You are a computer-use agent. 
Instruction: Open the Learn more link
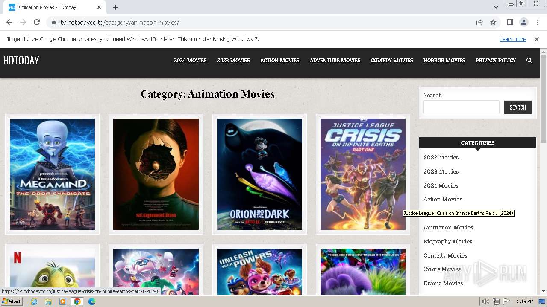513,39
